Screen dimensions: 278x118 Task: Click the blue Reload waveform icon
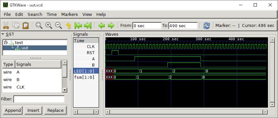pyautogui.click(x=207, y=26)
